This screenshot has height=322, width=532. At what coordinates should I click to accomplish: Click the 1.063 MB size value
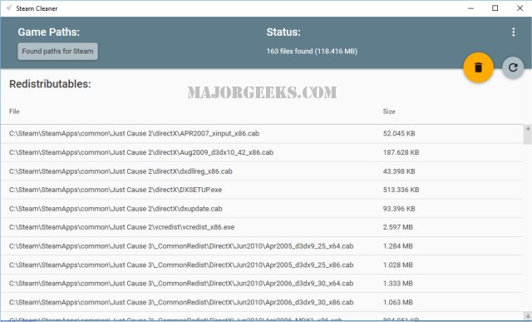tap(398, 302)
